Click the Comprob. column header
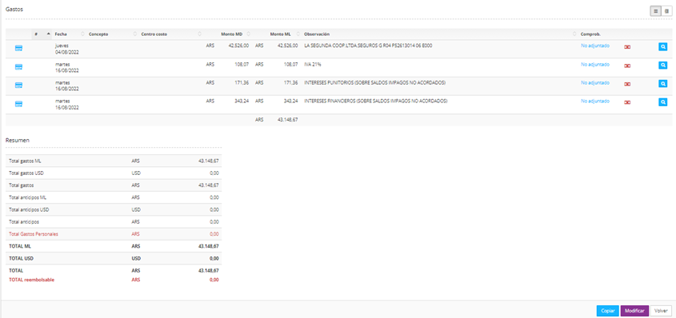The image size is (676, 318). coord(590,34)
